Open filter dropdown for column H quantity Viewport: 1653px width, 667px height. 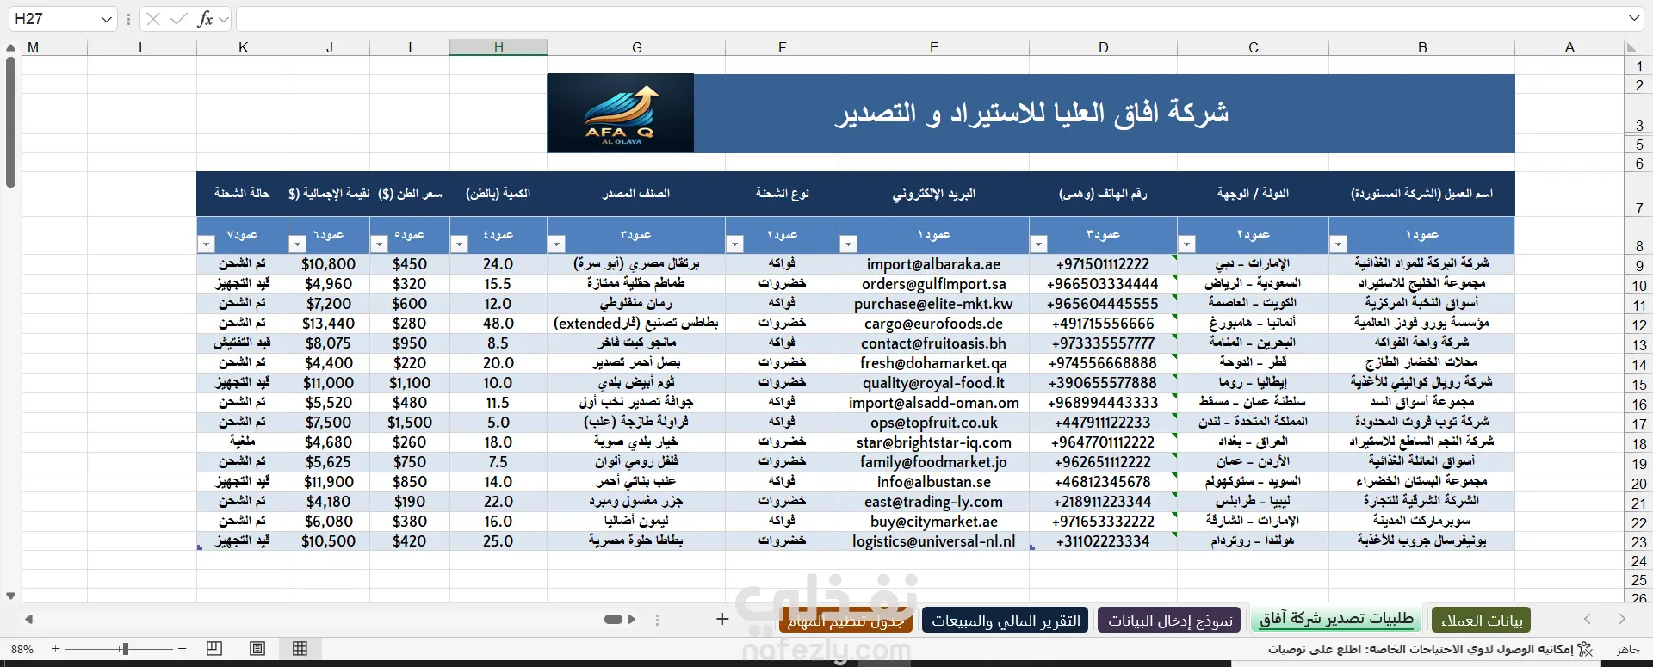(x=459, y=244)
